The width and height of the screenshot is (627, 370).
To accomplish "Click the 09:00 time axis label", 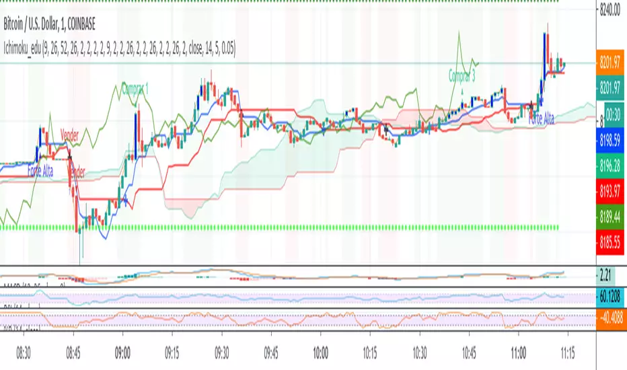I will pyautogui.click(x=122, y=353).
